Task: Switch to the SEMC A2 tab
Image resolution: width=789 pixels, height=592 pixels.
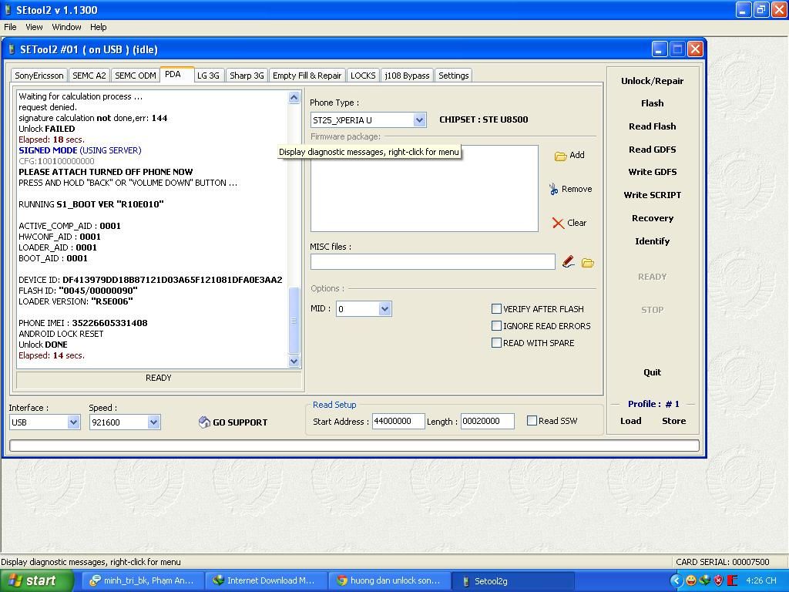Action: 89,76
